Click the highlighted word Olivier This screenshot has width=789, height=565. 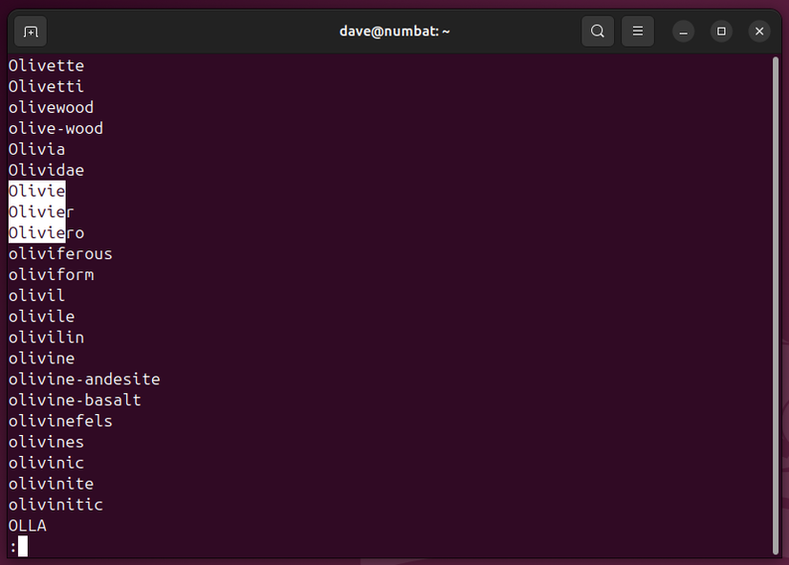[41, 211]
